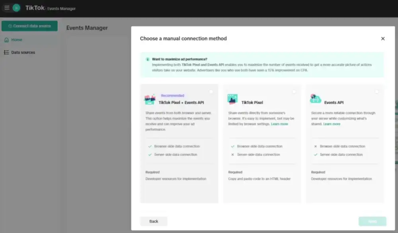The width and height of the screenshot is (398, 233).
Task: Click Browser-side data connection in Events API card
Action: pyautogui.click(x=342, y=146)
